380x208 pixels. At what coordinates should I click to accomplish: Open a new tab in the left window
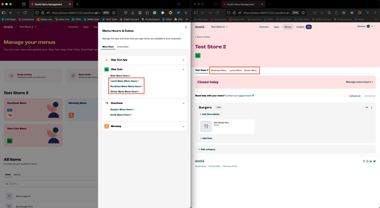(x=77, y=4)
